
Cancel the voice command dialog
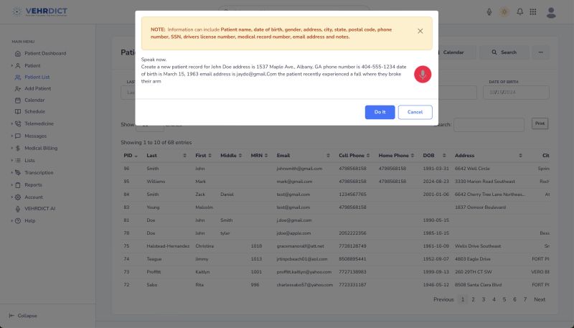[415, 112]
